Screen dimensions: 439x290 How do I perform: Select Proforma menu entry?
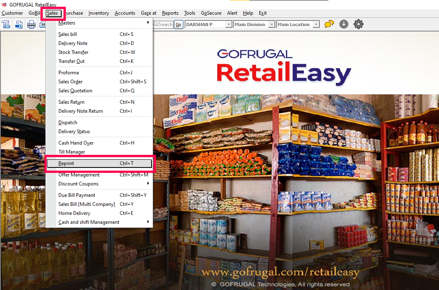point(99,73)
